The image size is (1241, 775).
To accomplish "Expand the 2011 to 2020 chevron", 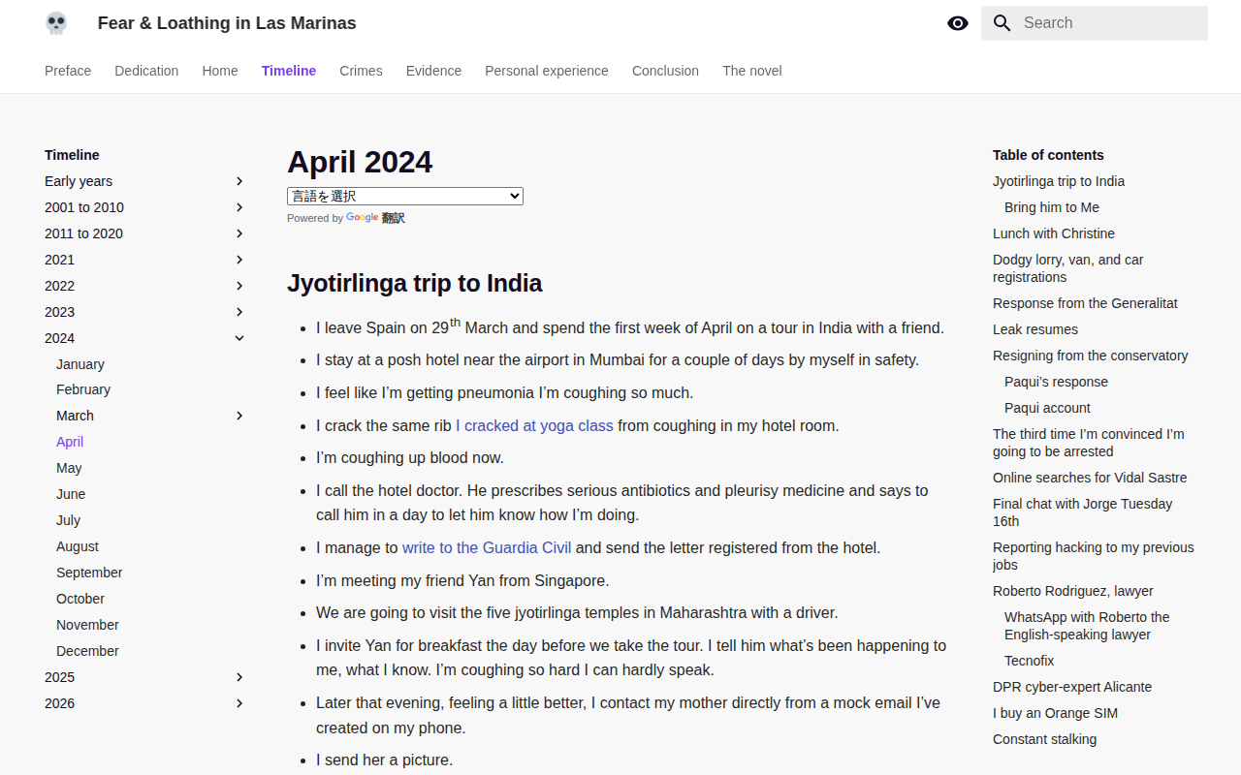I will 239,233.
